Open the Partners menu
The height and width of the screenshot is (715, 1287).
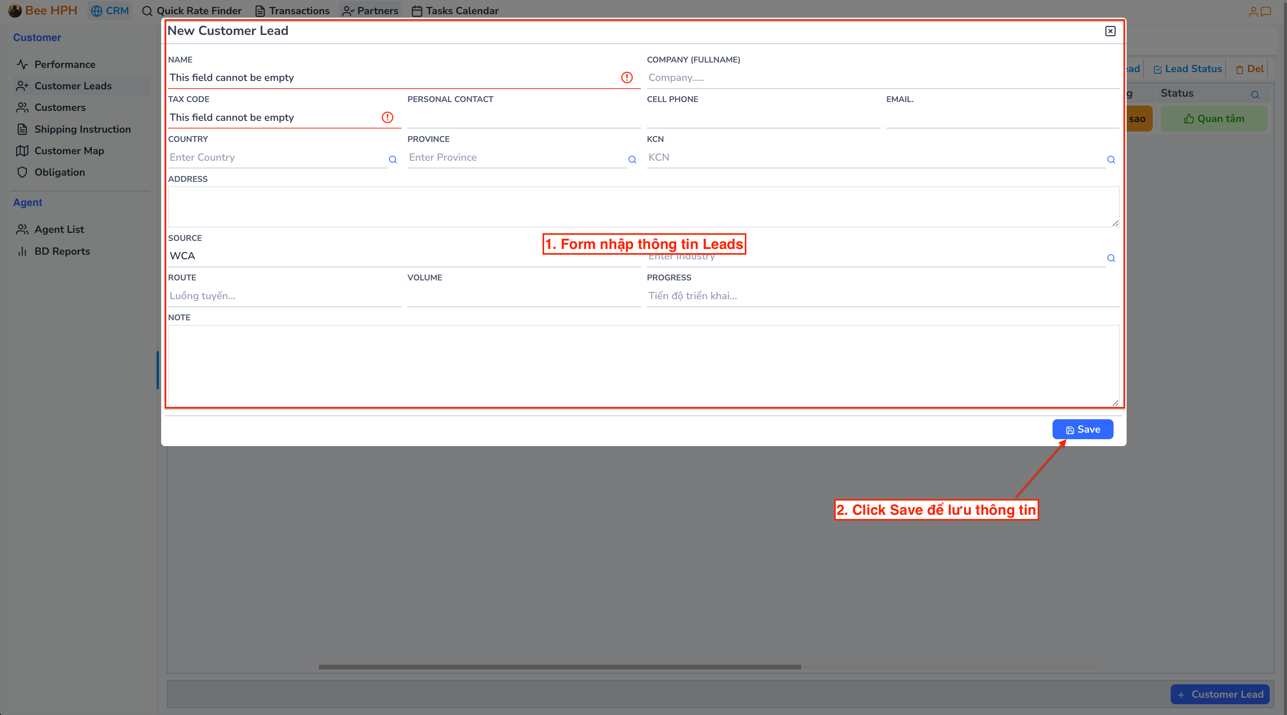(x=370, y=10)
